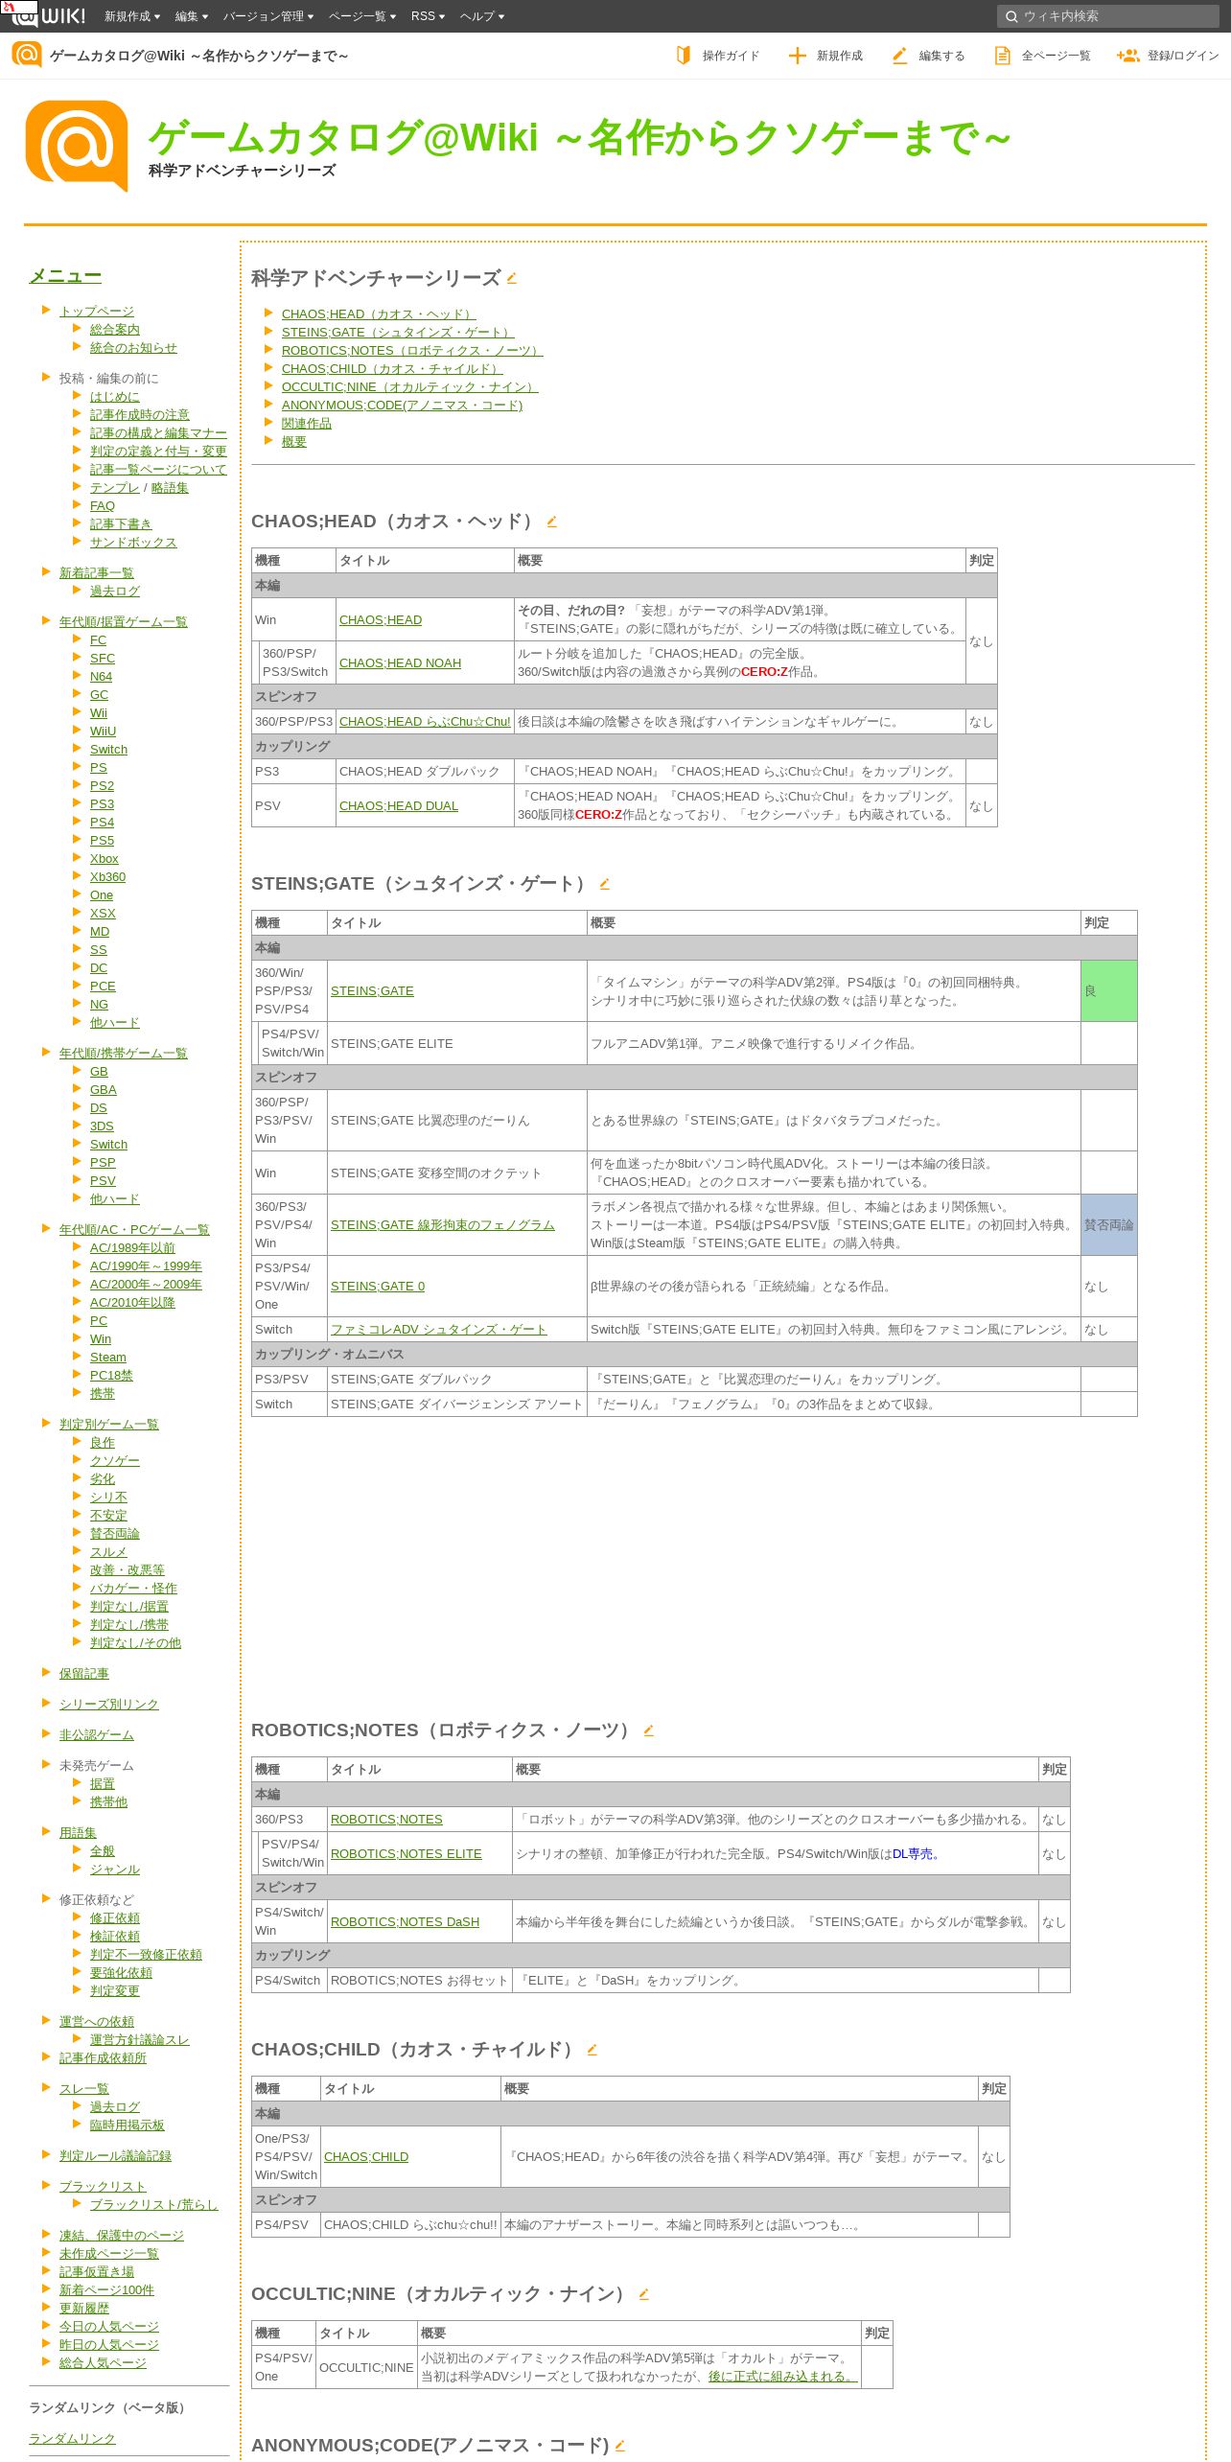Click the search magnifier icon
Screen dimensions: 1231x2462
click(x=1011, y=16)
